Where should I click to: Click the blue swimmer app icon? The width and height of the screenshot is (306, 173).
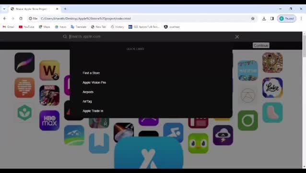click(x=173, y=133)
